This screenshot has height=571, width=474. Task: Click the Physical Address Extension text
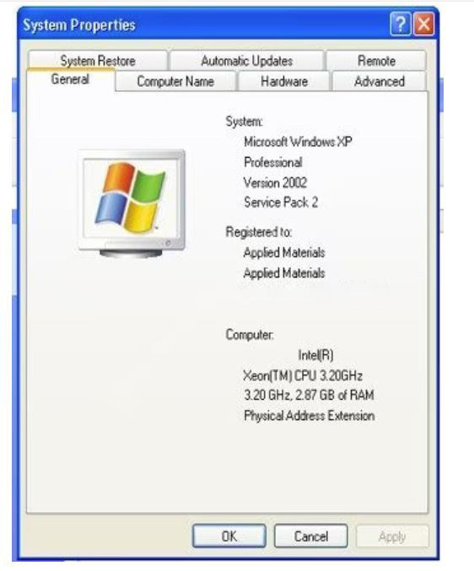309,416
